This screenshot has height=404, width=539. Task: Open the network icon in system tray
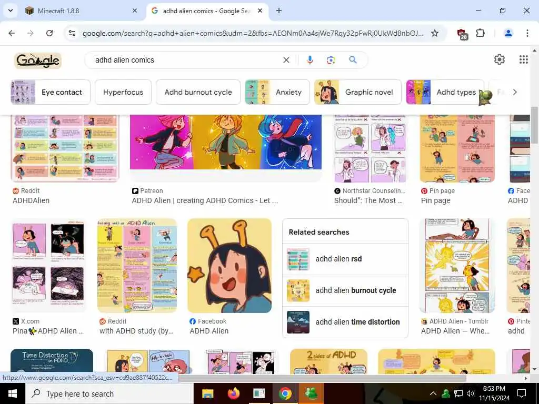tap(458, 393)
